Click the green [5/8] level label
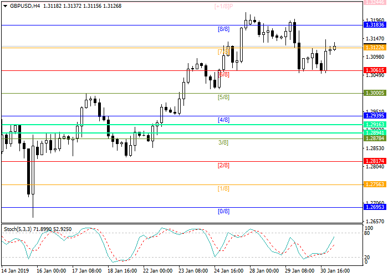The image size is (388, 277). [x=223, y=97]
